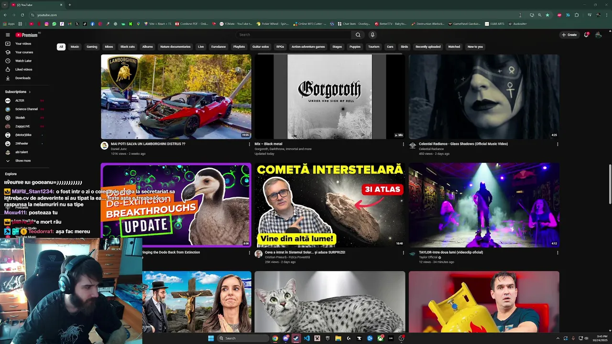Open the TikTok bookmark icon
612x344 pixels.
click(x=85, y=24)
